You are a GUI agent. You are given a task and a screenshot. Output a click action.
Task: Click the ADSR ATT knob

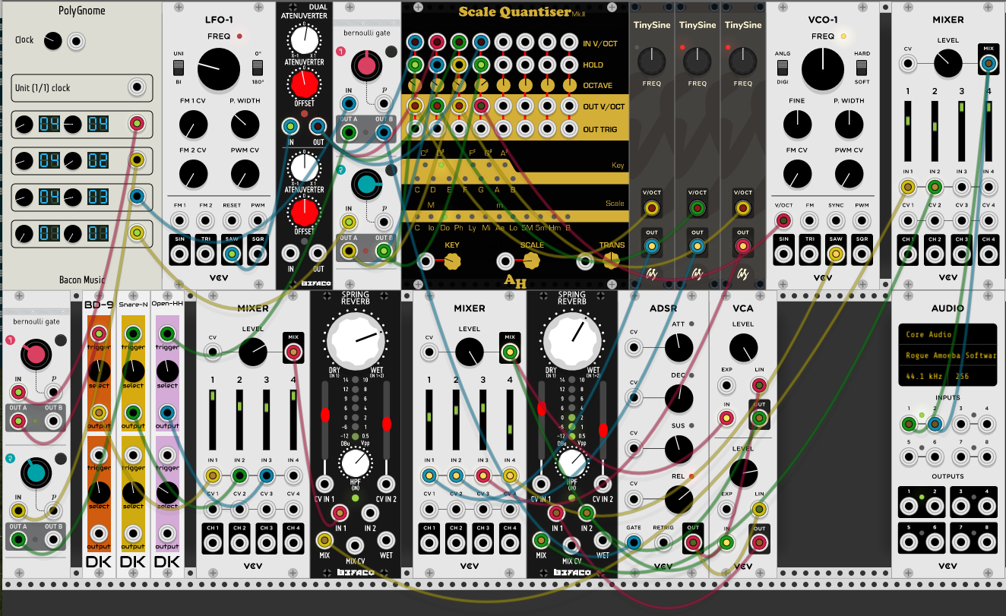(x=679, y=347)
